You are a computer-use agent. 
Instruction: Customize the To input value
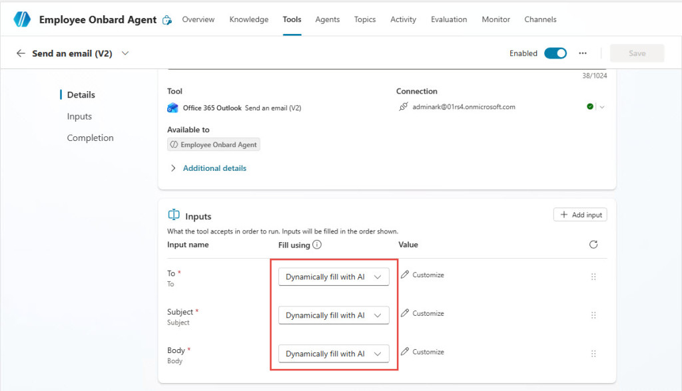423,275
